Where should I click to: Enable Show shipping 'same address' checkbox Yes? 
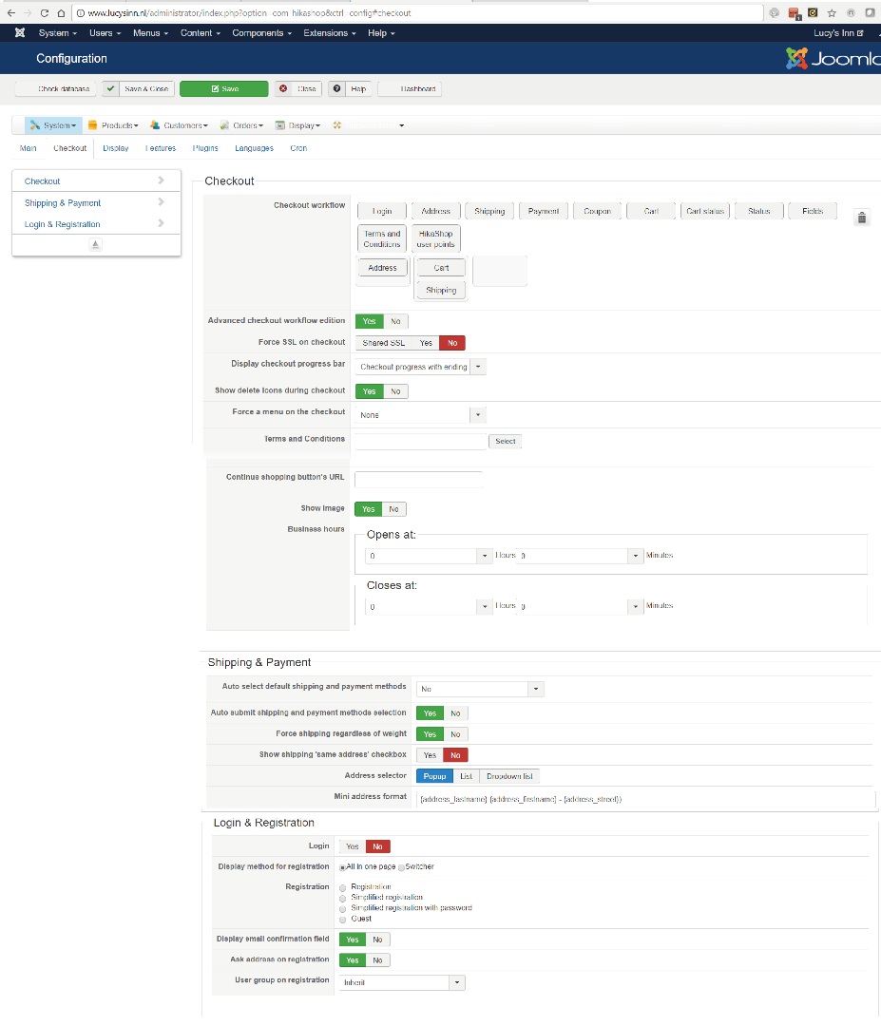pyautogui.click(x=430, y=755)
